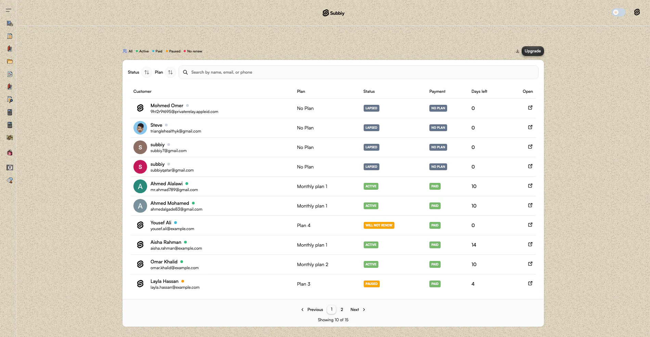Open Mohmed Omer's details via open icon
This screenshot has width=650, height=337.
pyautogui.click(x=530, y=108)
